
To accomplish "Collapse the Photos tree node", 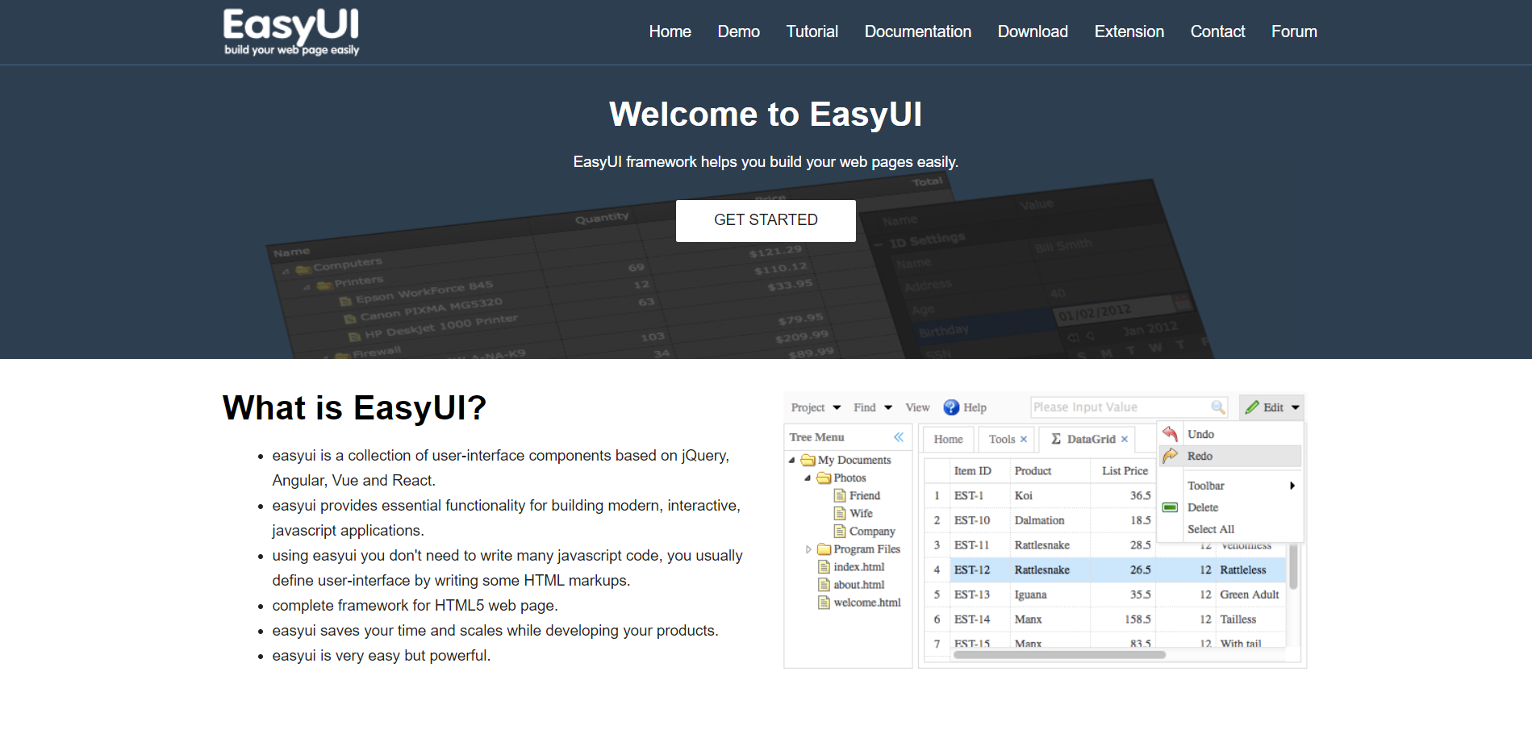I will 808,478.
